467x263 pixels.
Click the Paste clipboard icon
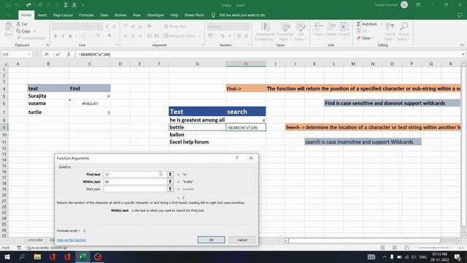9,27
